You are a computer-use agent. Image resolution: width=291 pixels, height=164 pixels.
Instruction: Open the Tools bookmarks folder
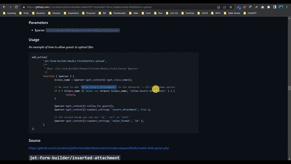(24, 13)
